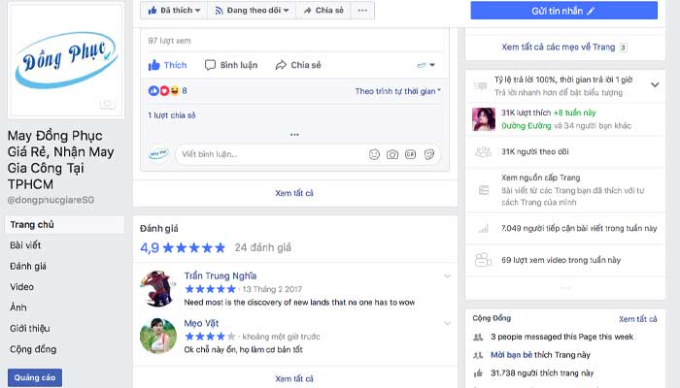Screen dimensions: 680x388
Task: Click Gửi tin nhắn button
Action: click(563, 11)
